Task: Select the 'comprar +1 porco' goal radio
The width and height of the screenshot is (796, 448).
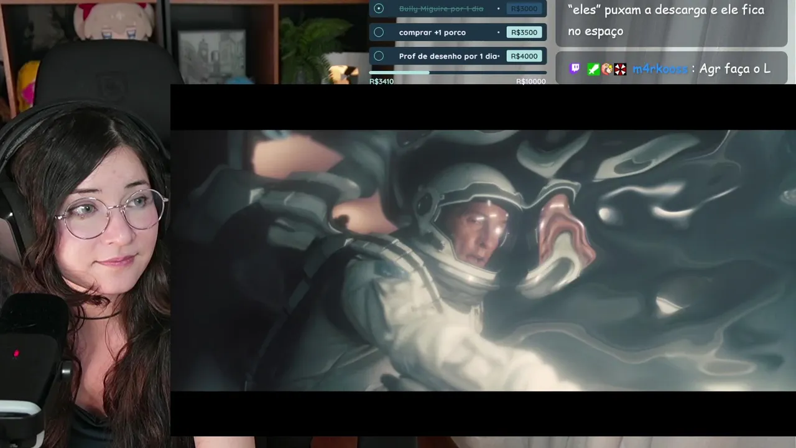Action: pyautogui.click(x=379, y=32)
